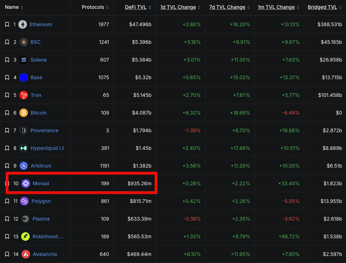
Task: Select Ethereum's $47.496b TVL value
Action: point(141,24)
